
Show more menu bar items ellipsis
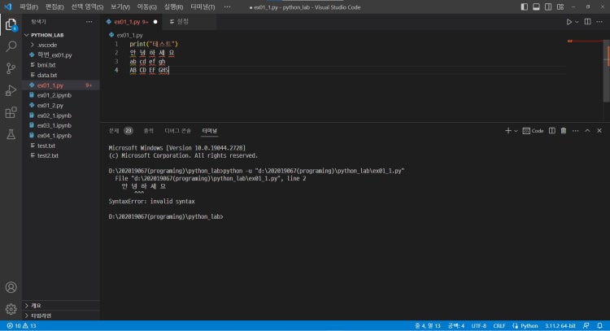click(227, 7)
